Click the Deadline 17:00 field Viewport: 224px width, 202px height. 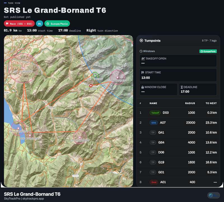point(198,89)
